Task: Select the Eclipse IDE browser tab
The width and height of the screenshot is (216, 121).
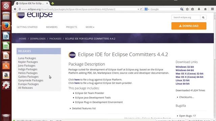Action: click(32, 3)
